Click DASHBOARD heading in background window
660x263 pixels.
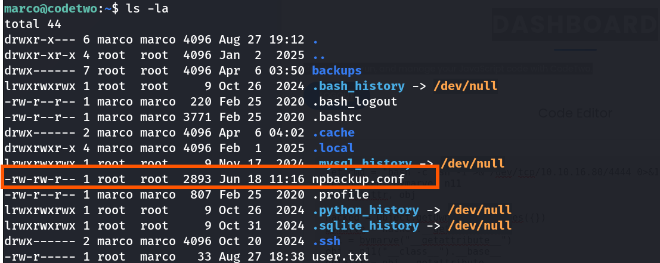pos(575,25)
